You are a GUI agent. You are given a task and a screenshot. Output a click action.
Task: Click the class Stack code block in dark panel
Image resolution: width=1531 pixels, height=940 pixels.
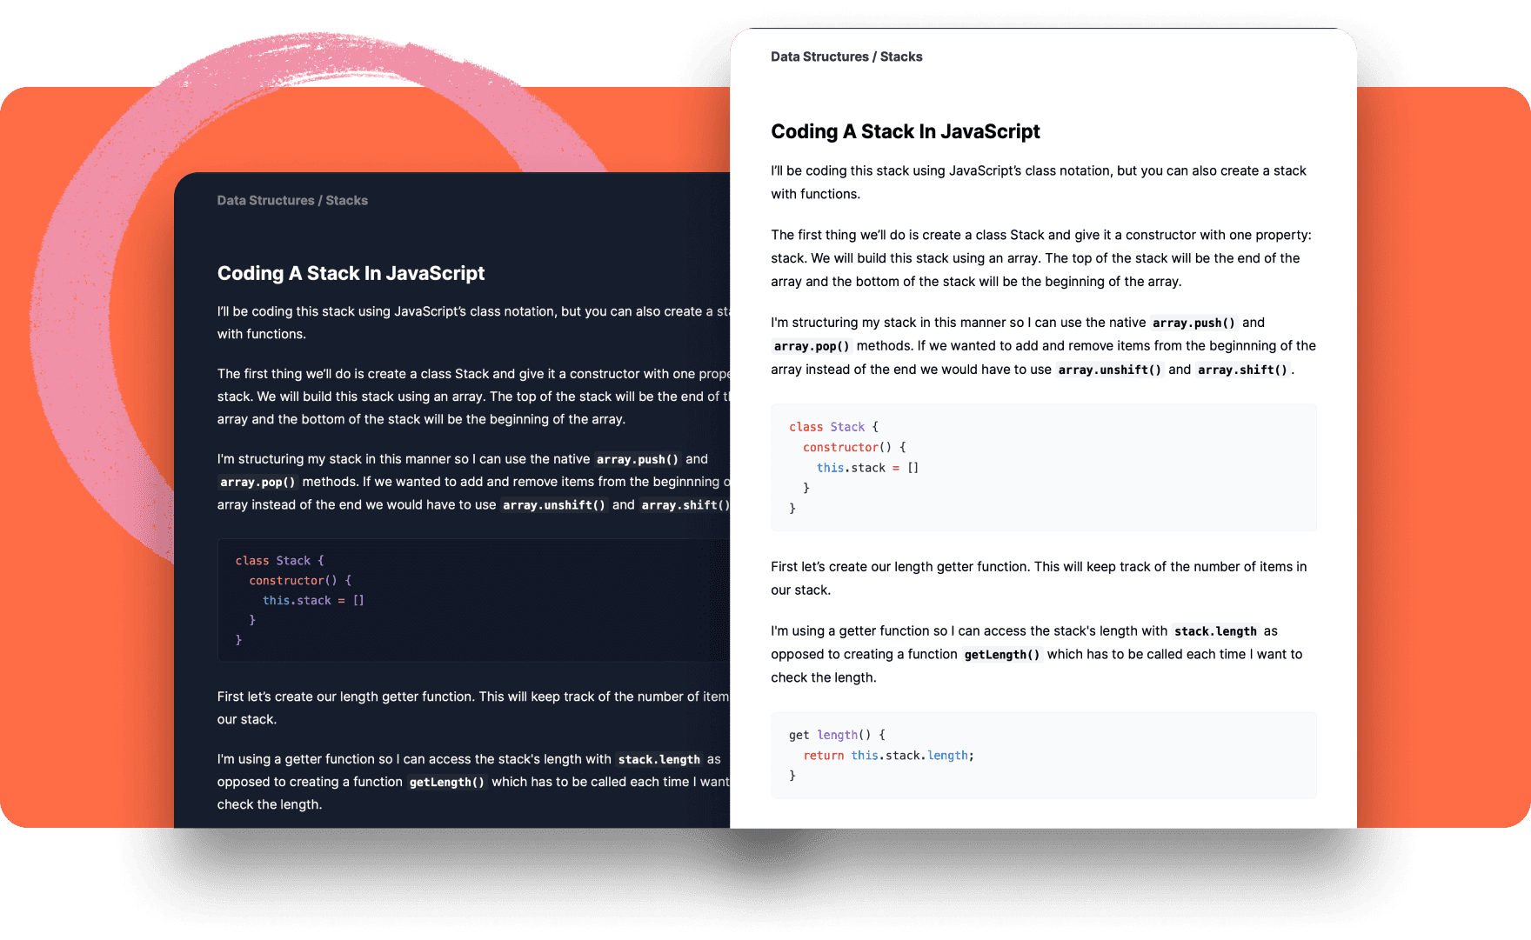tap(474, 600)
